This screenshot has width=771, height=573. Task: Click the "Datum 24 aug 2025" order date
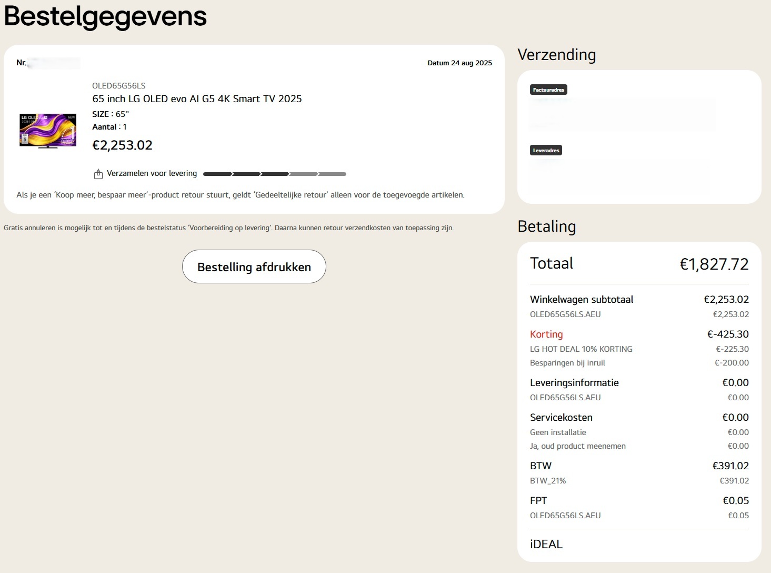(460, 63)
